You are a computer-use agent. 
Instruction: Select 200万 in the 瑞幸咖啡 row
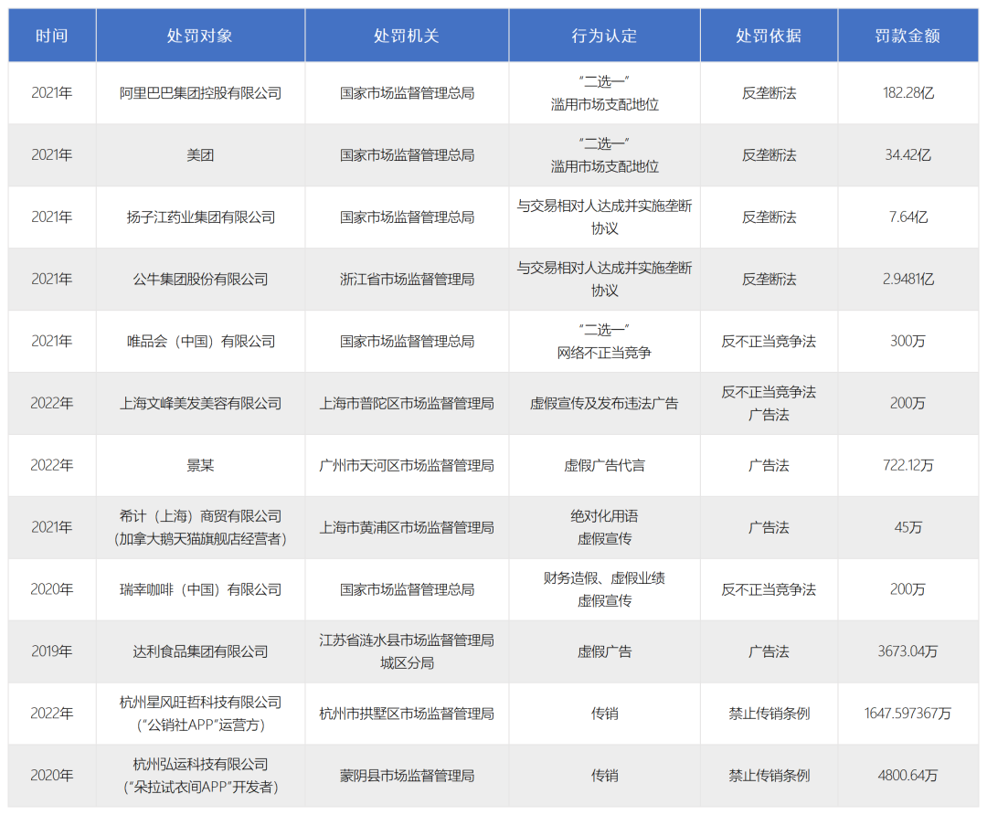click(907, 589)
